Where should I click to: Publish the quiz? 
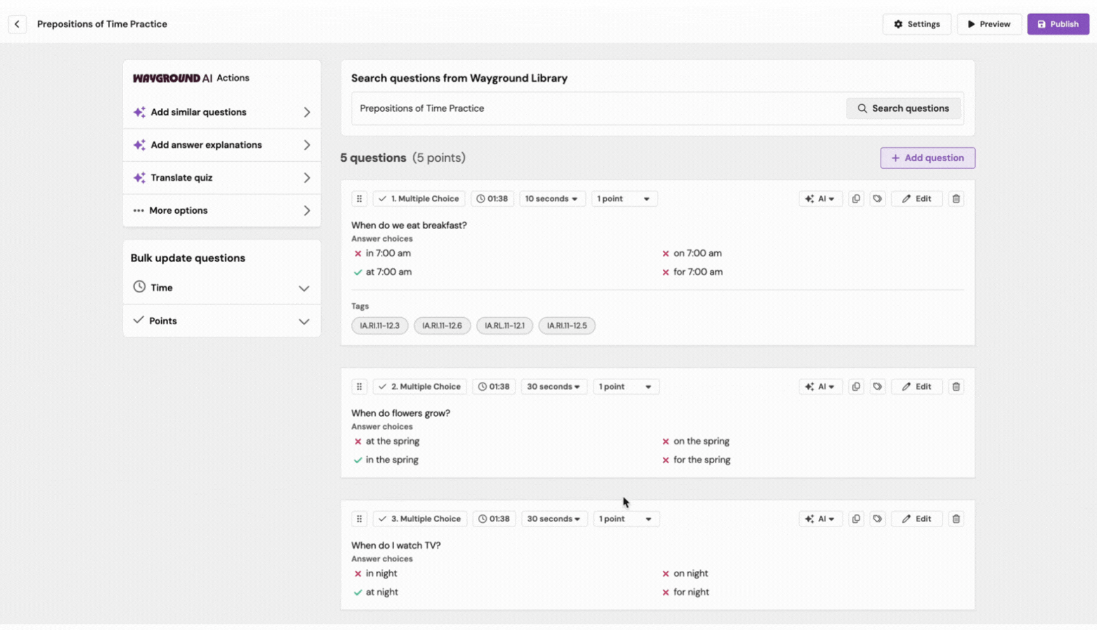[x=1058, y=24]
